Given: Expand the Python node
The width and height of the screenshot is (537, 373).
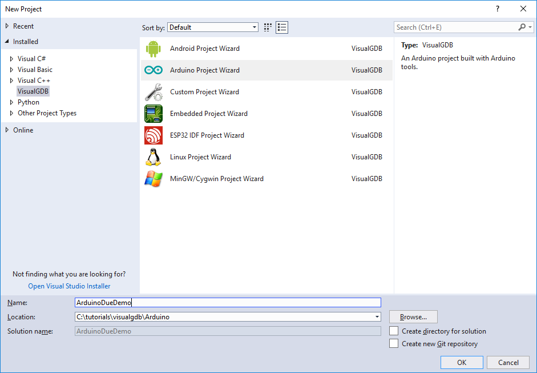Looking at the screenshot, I should 11,102.
